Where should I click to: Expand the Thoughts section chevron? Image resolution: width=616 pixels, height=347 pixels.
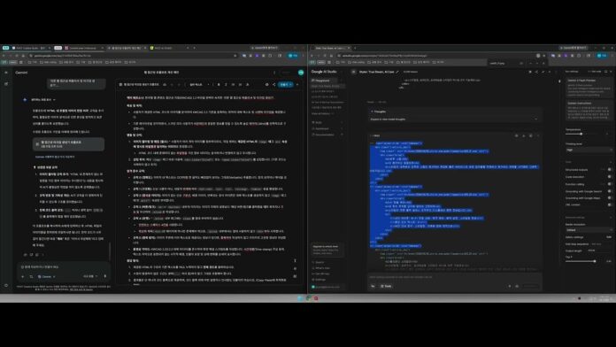[535, 120]
